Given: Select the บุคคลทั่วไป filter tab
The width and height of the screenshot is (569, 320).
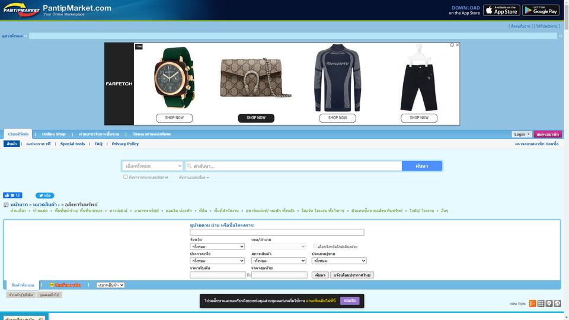Looking at the screenshot, I should tap(49, 295).
